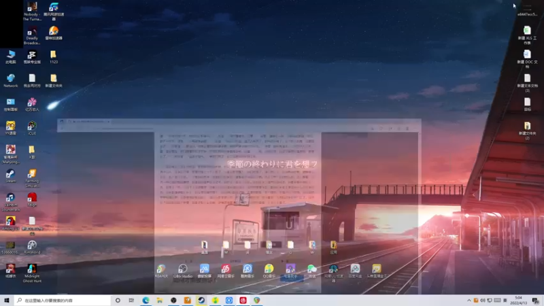Open the Deadly Broadcast shortcut
544x306 pixels.
pyautogui.click(x=32, y=35)
